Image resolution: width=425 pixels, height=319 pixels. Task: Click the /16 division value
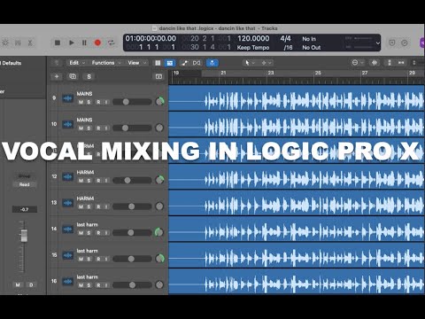tap(288, 48)
